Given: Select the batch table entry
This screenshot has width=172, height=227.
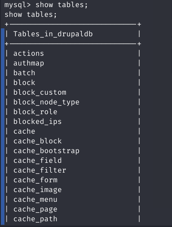Looking at the screenshot, I should pos(24,73).
